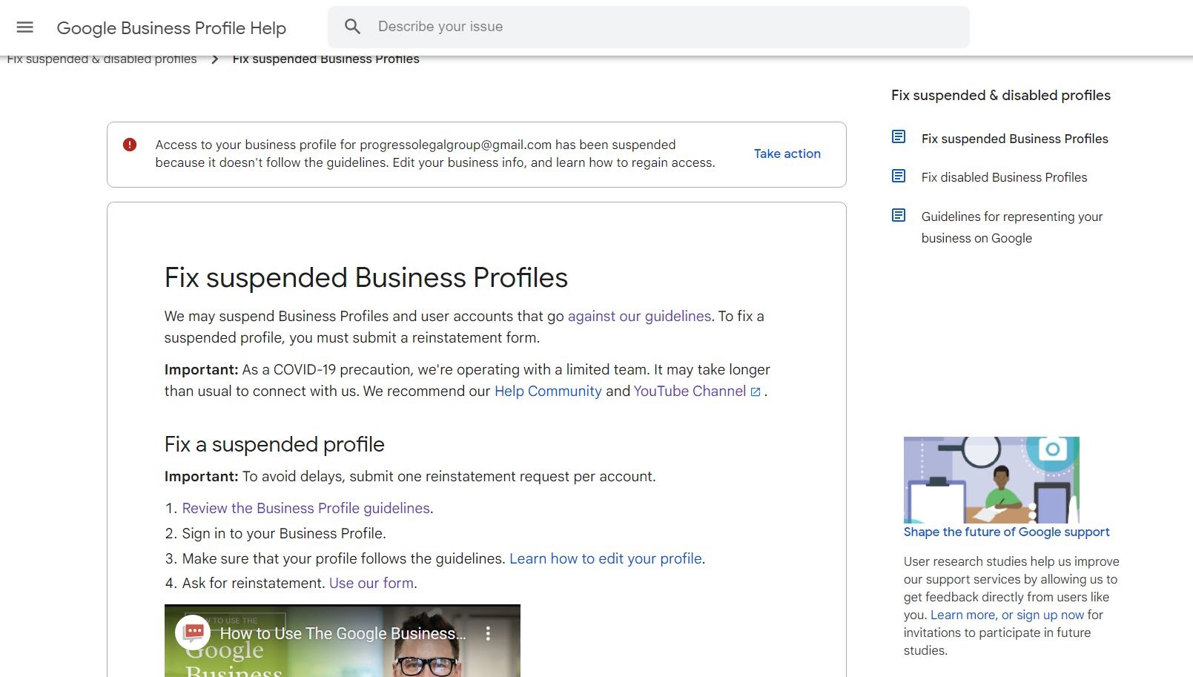Open the hamburger main menu
1193x677 pixels.
pos(25,27)
